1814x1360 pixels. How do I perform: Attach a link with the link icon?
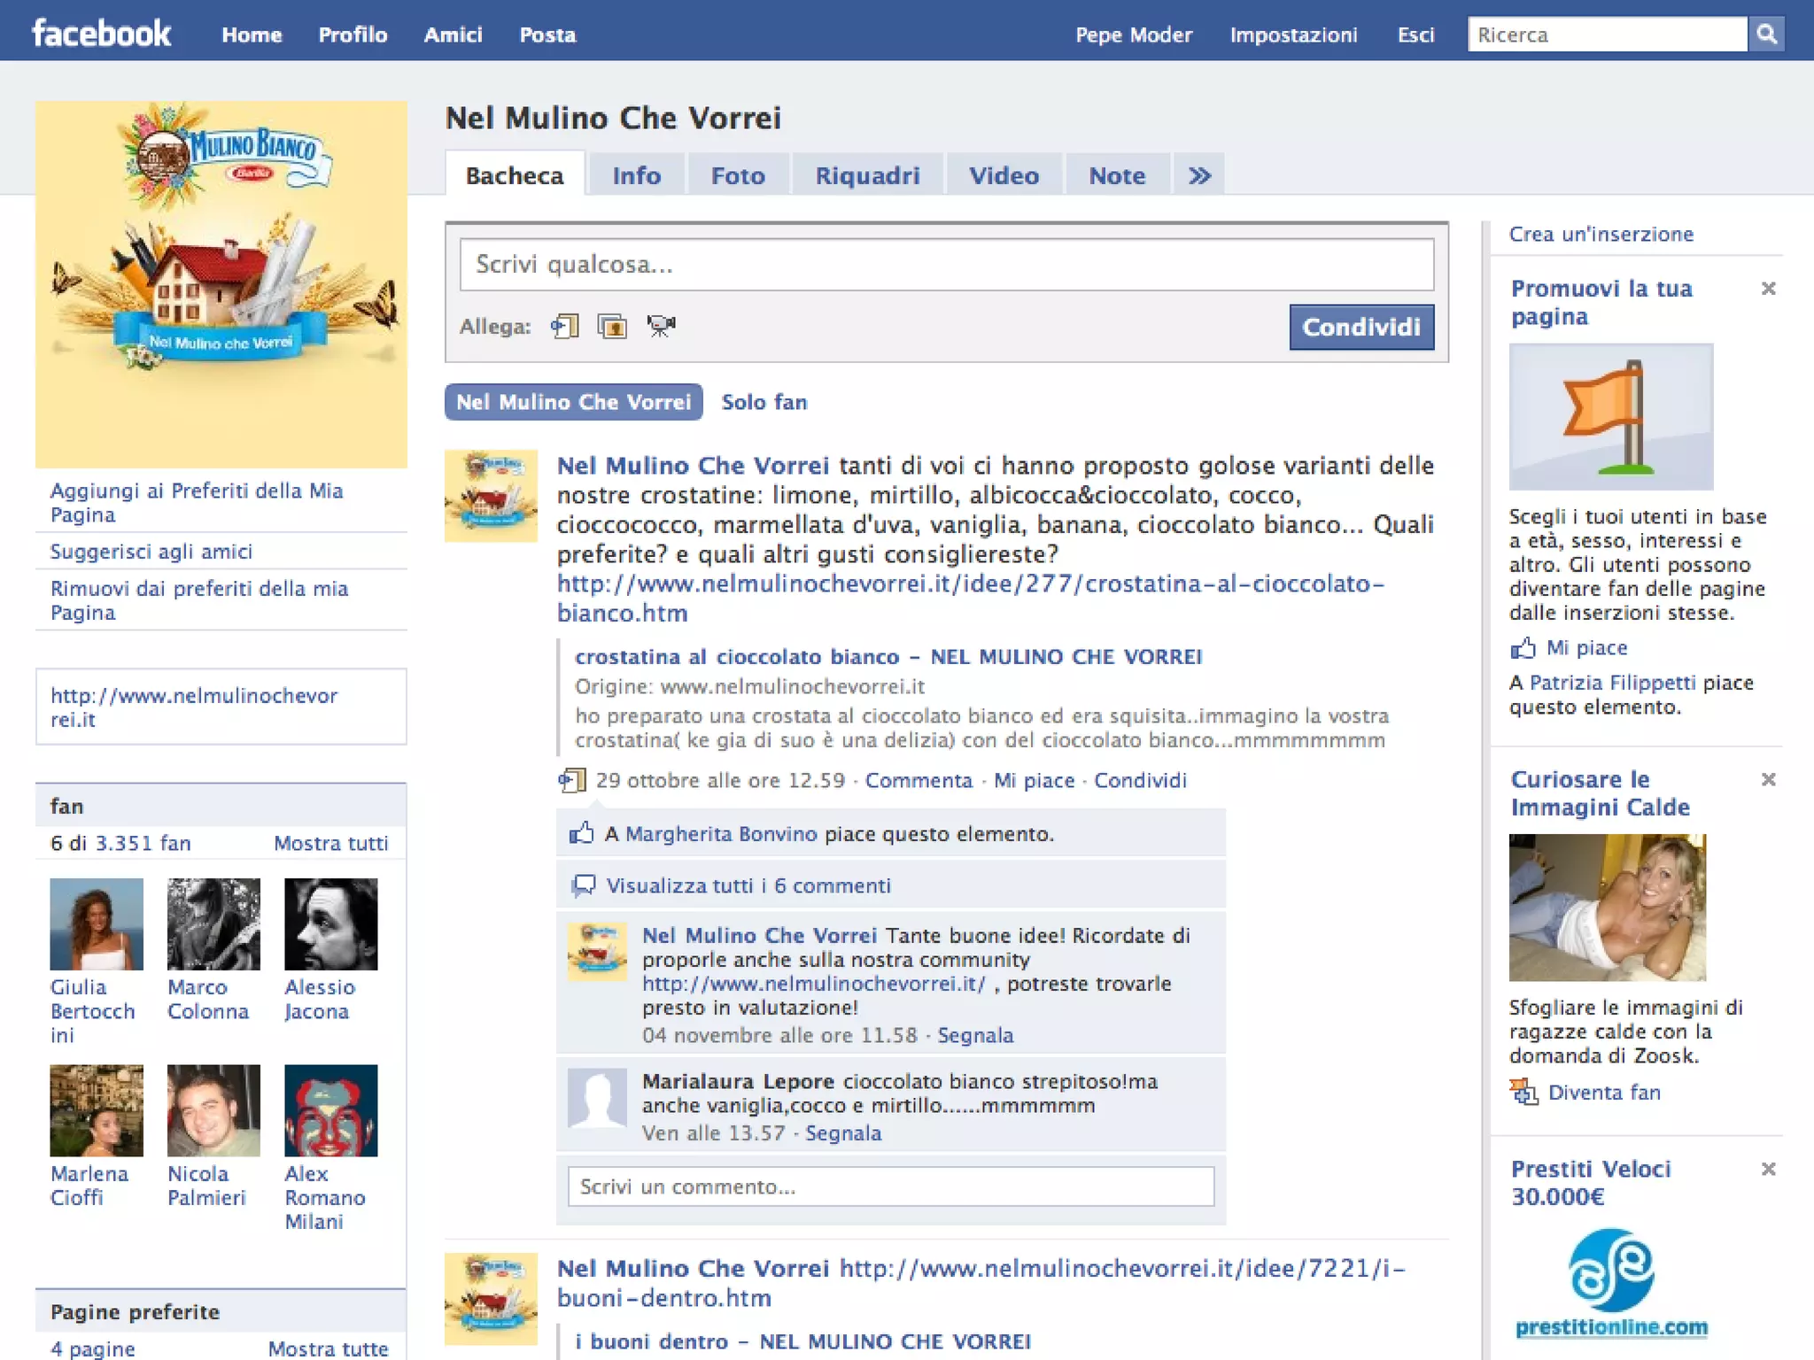coord(564,326)
